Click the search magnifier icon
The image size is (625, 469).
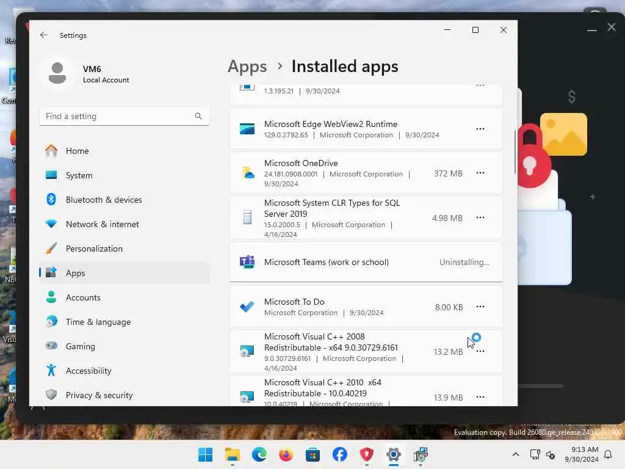198,116
